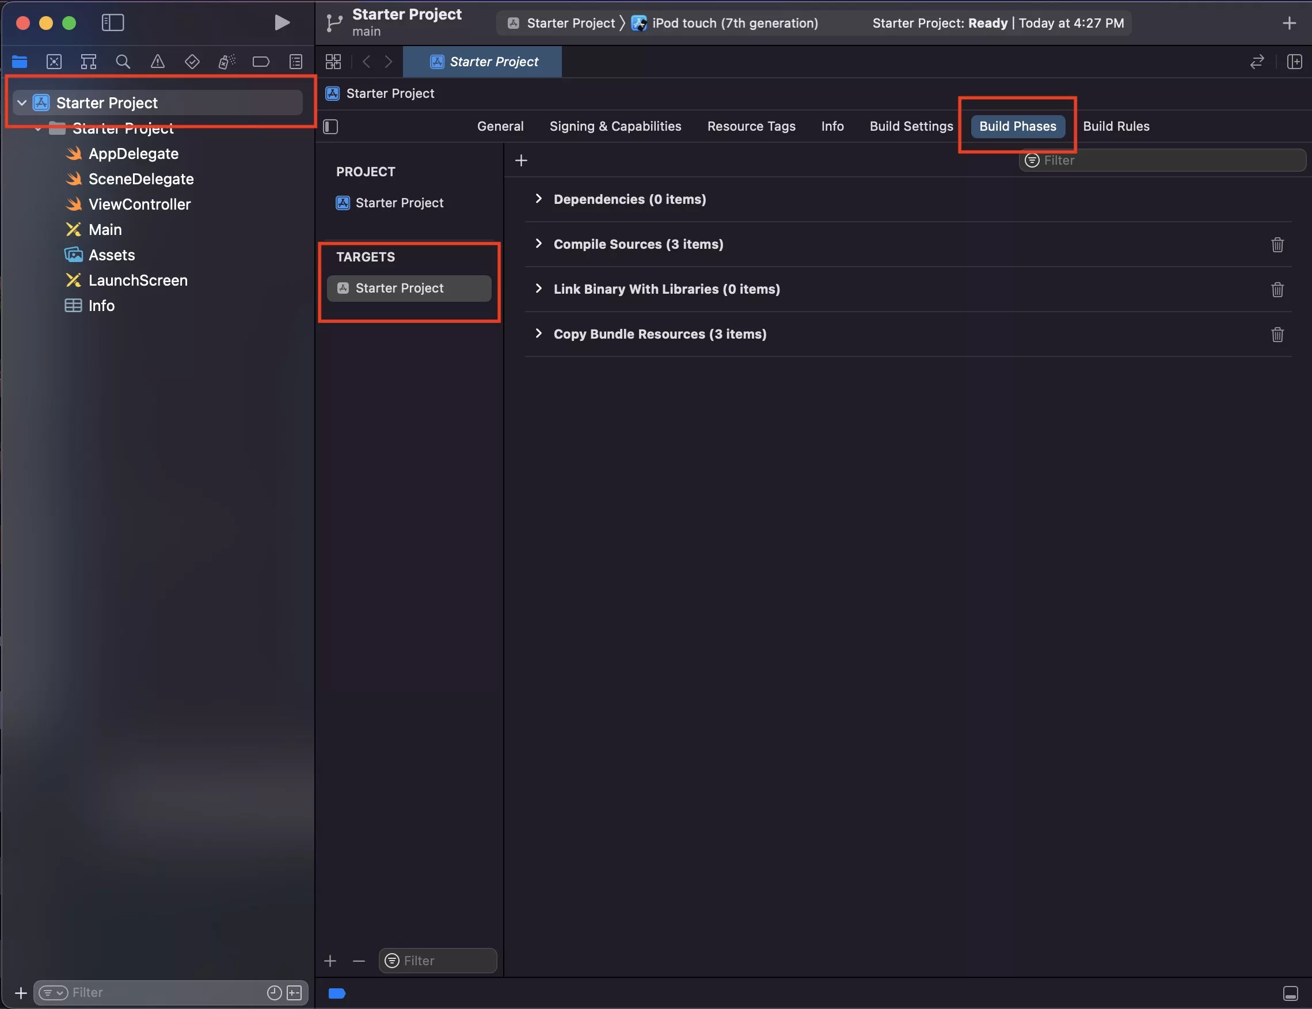Select the AppDelegate file
This screenshot has width=1312, height=1009.
[134, 154]
